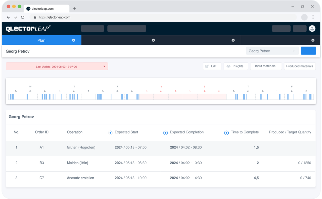This screenshot has width=322, height=199.
Task: Select Expected Completion radio indicator
Action: [165, 133]
